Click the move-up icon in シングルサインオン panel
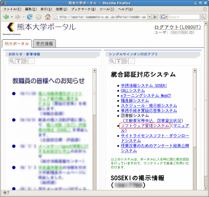Image resolution: width=209 pixels, height=197 pixels. (x=119, y=61)
